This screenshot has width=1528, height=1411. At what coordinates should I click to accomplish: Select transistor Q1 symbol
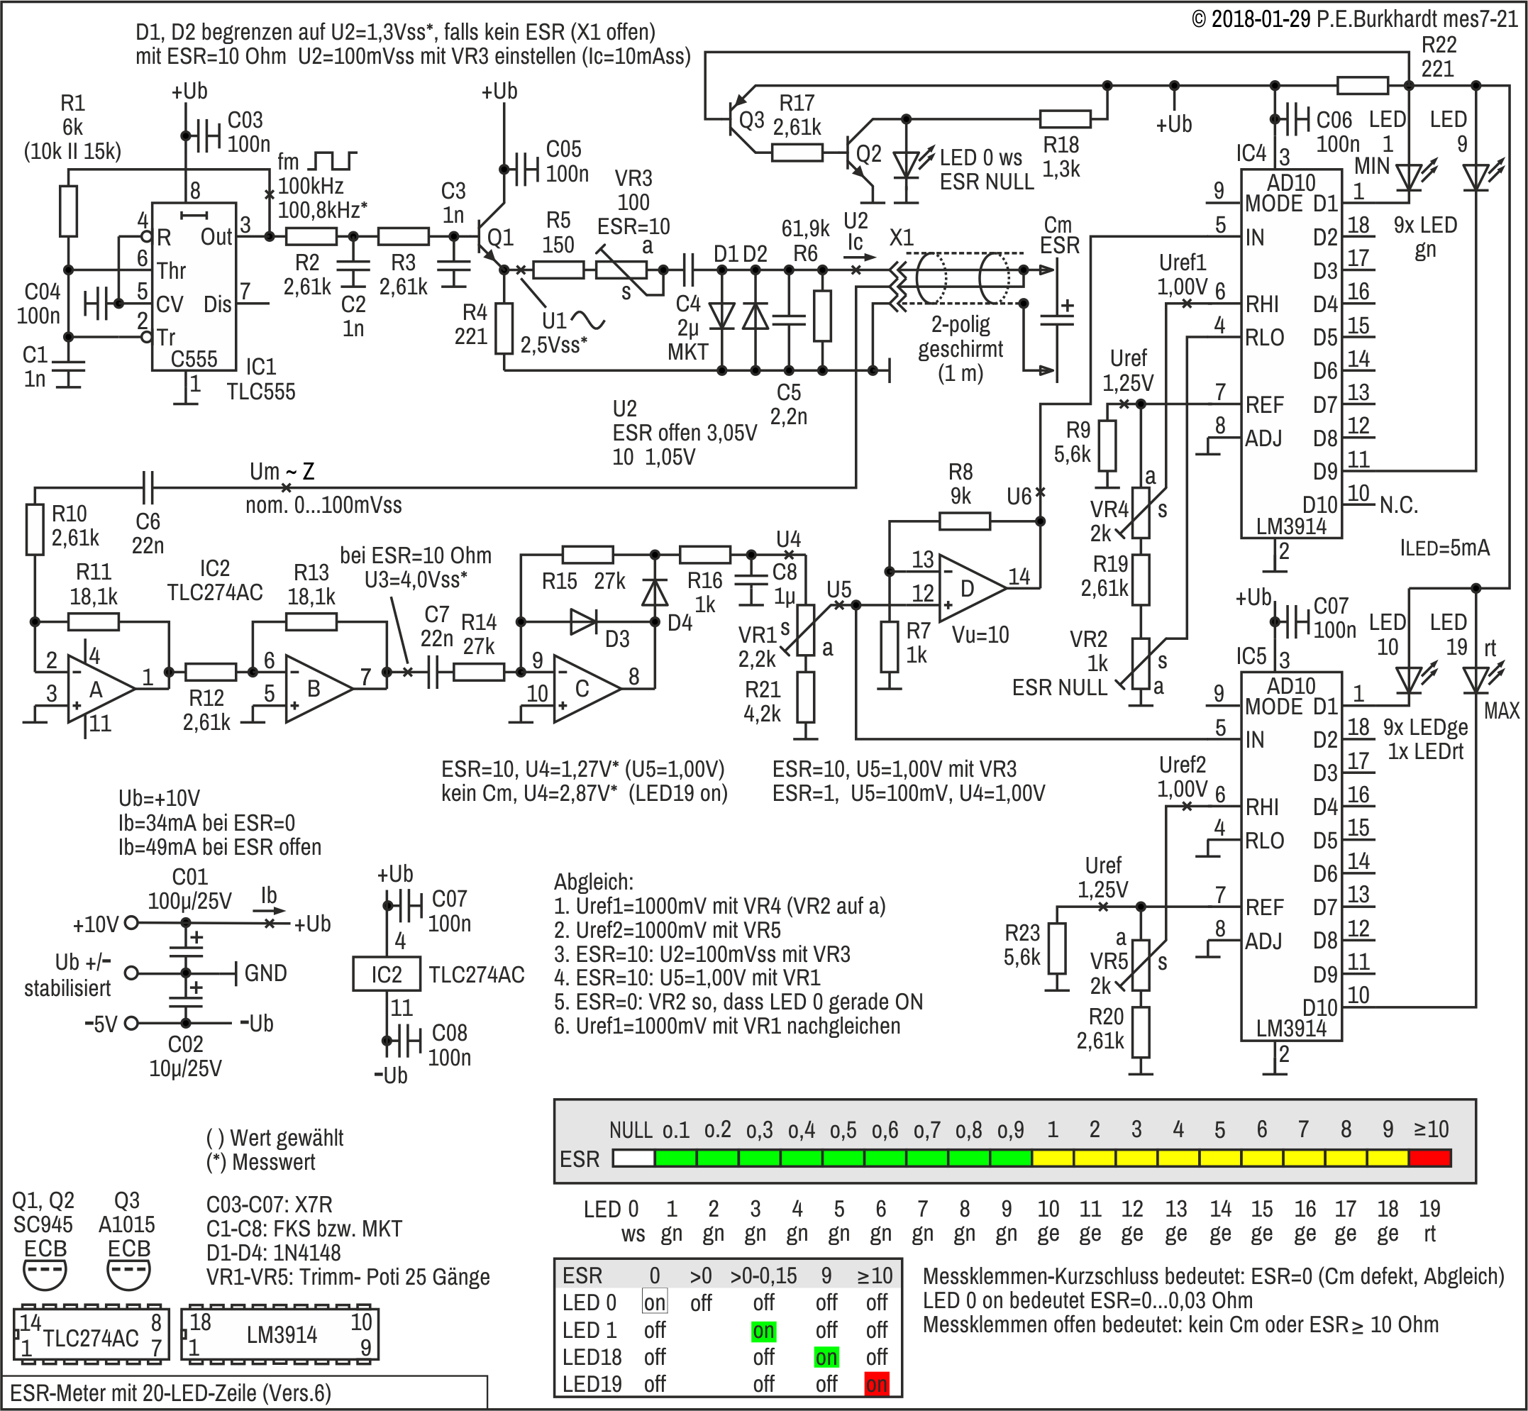click(492, 238)
